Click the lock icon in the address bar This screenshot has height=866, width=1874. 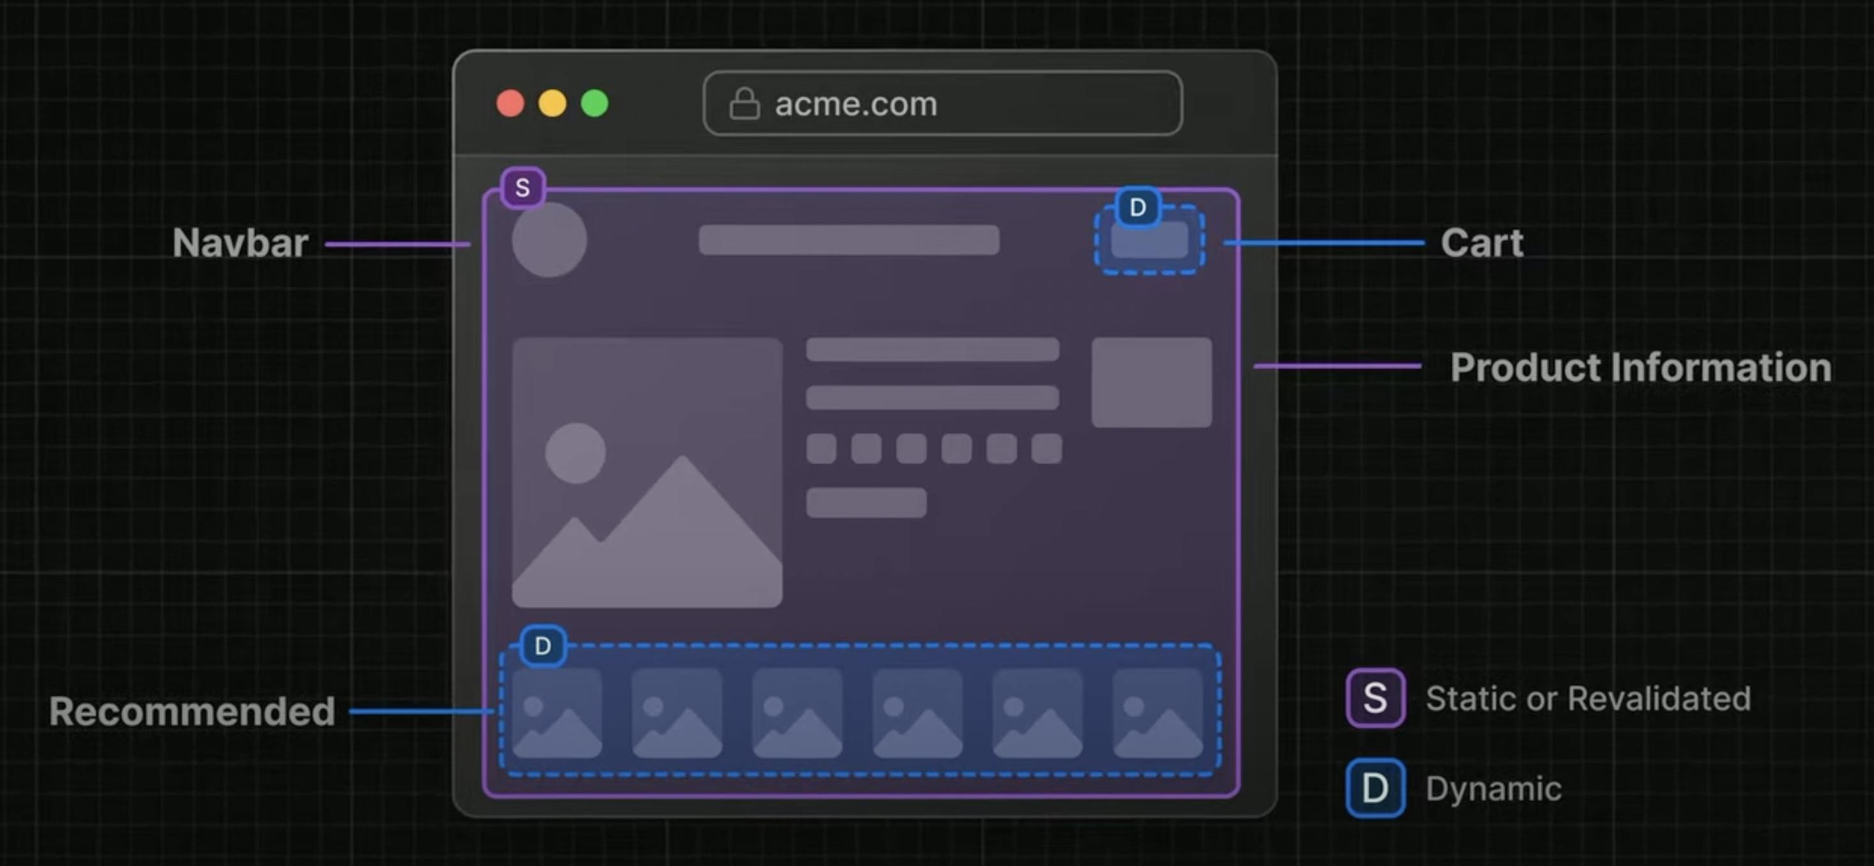coord(744,104)
